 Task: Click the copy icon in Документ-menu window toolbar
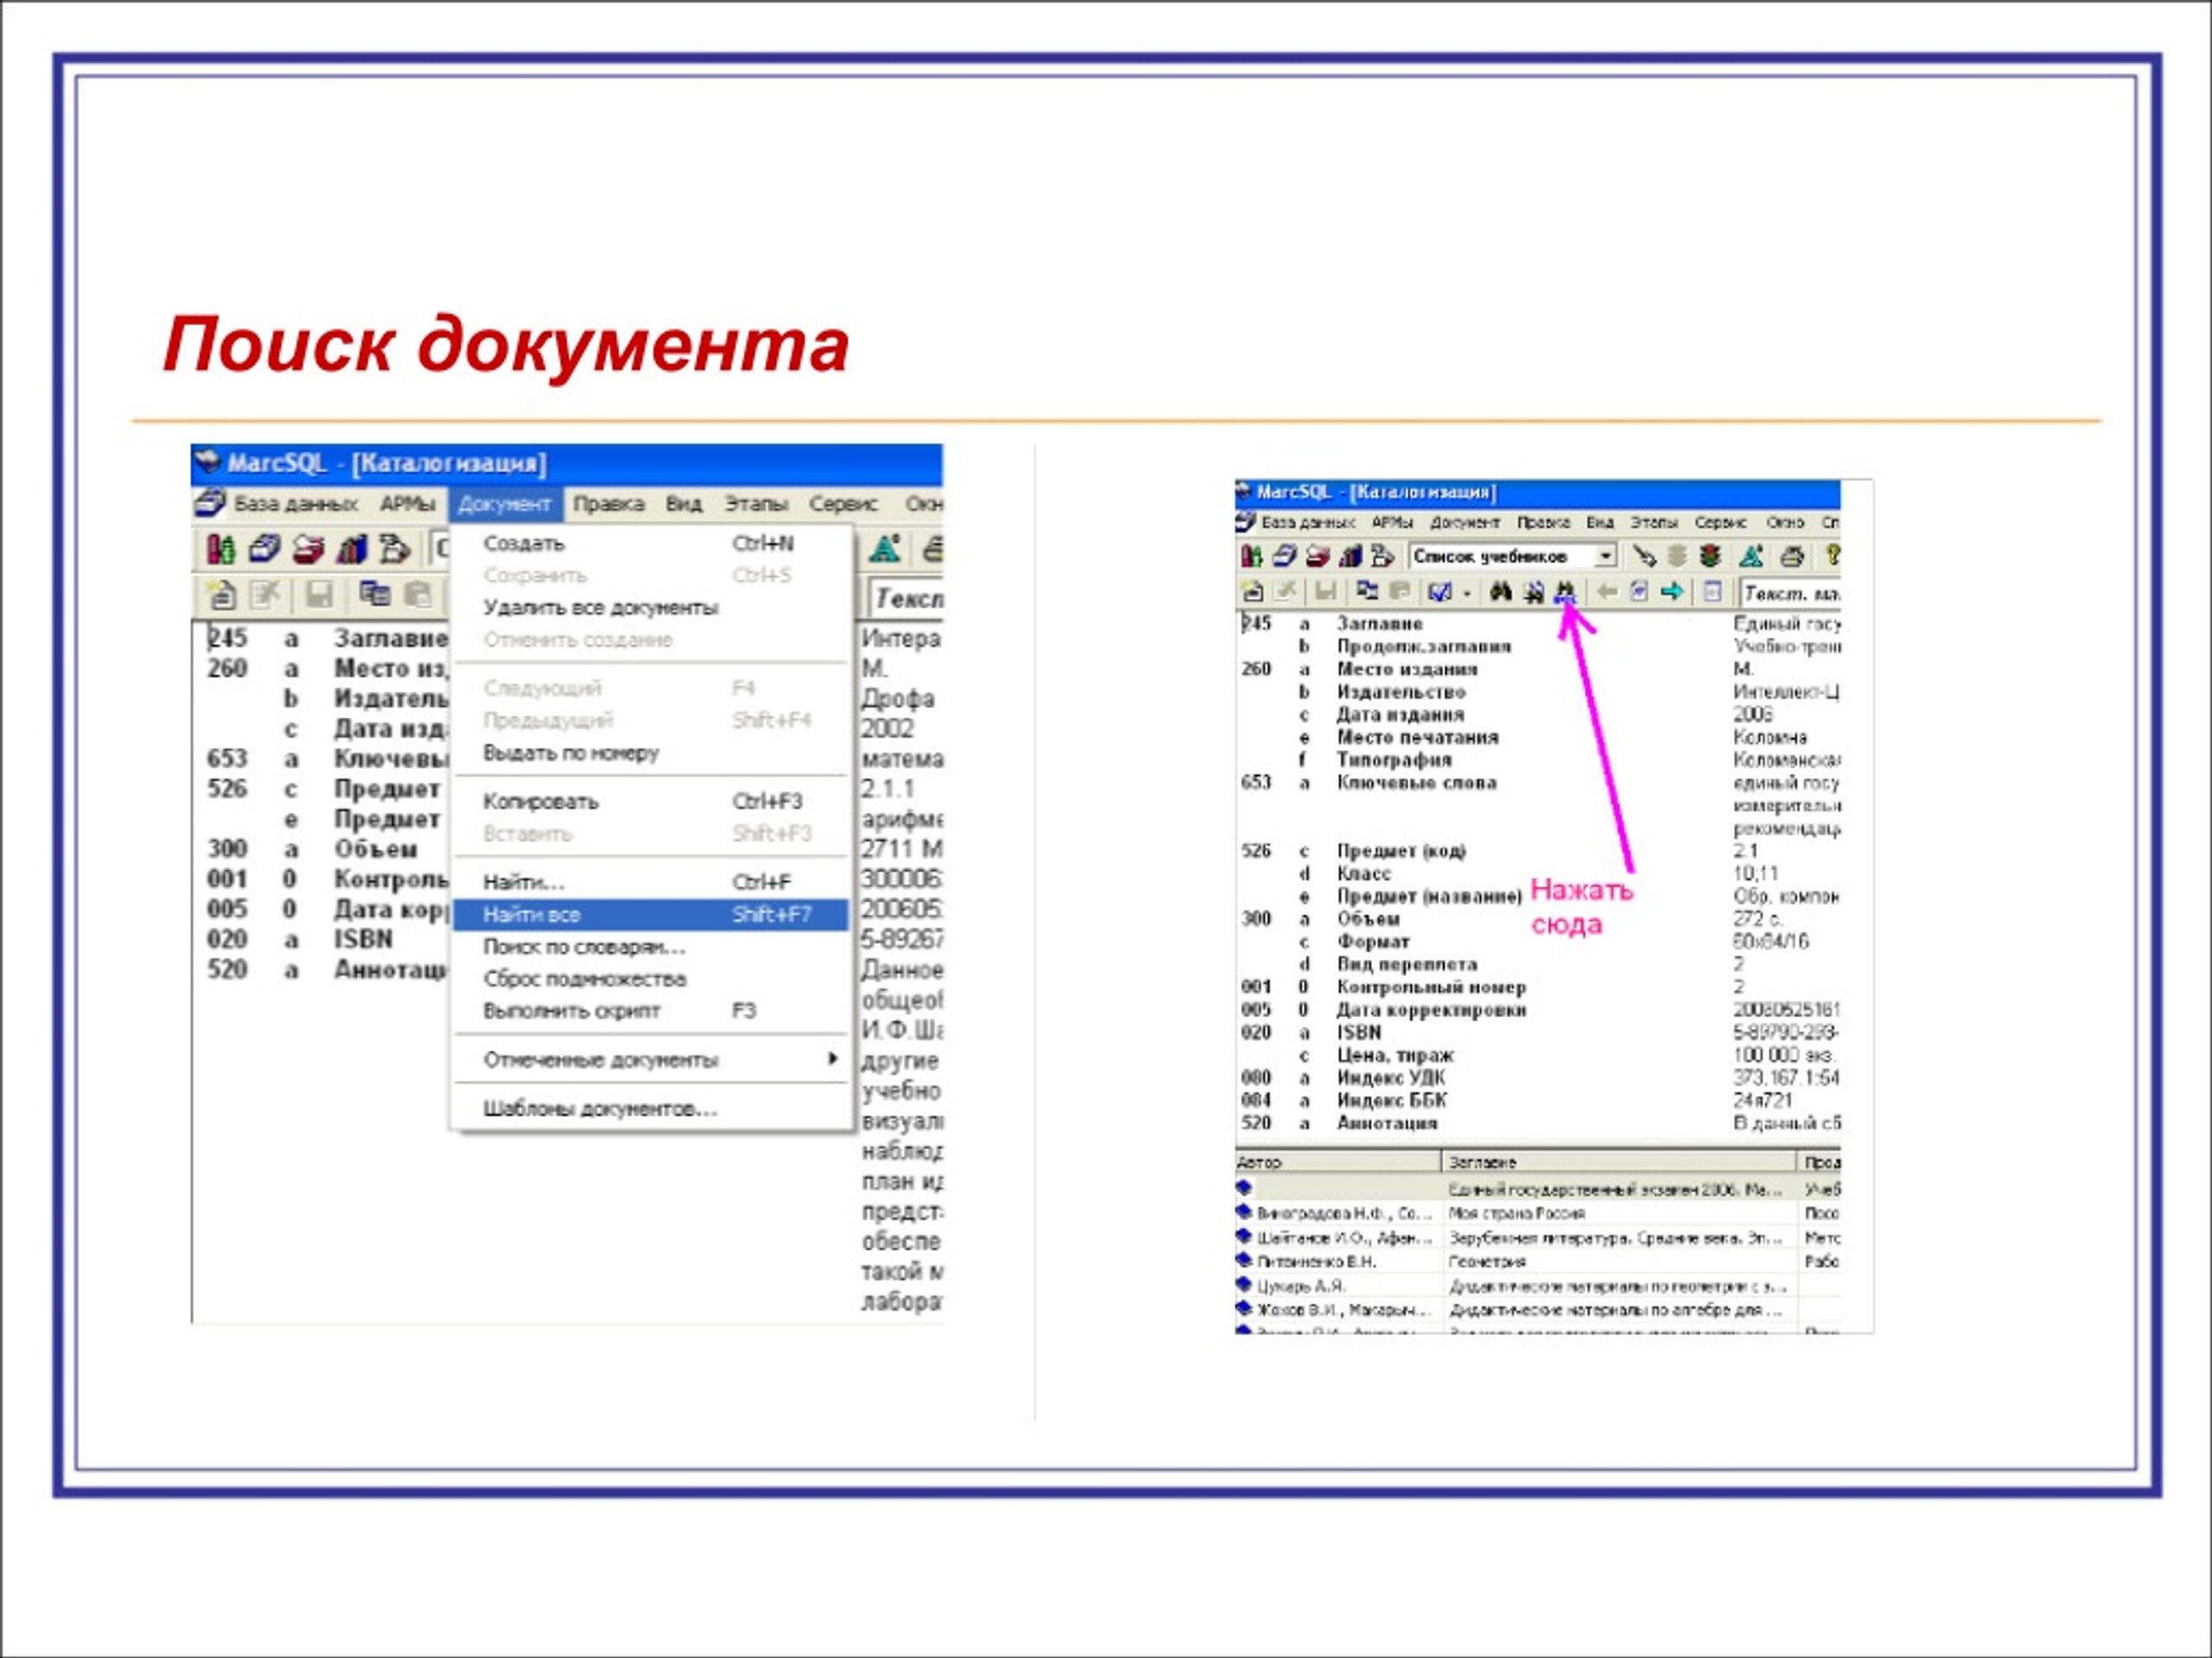coord(375,594)
